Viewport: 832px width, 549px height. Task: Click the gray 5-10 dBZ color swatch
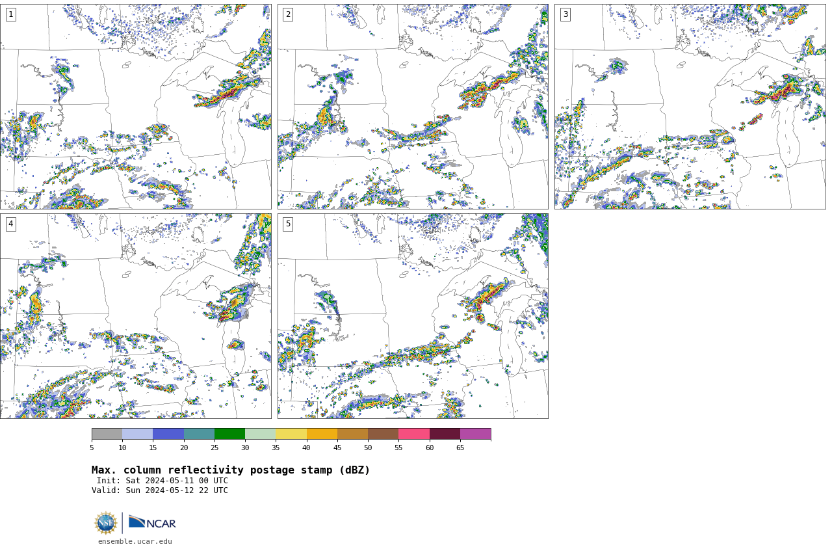coord(107,434)
